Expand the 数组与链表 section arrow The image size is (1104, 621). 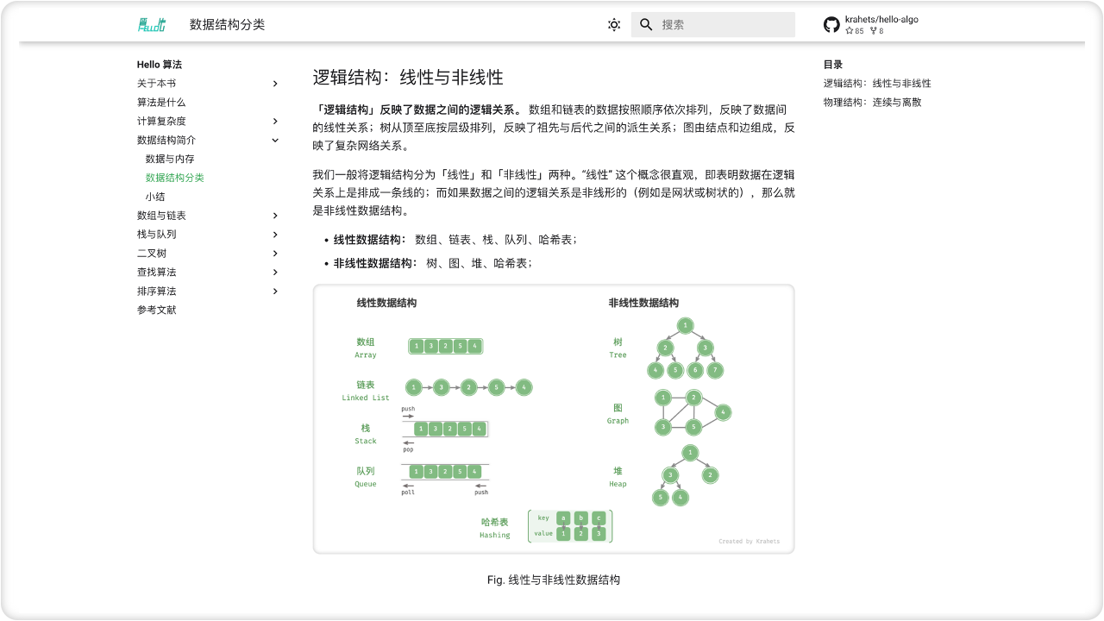[x=275, y=216]
